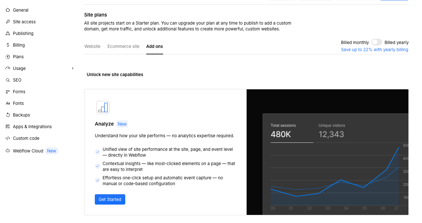Open the Plans page label
This screenshot has height=223, width=422.
(18, 57)
